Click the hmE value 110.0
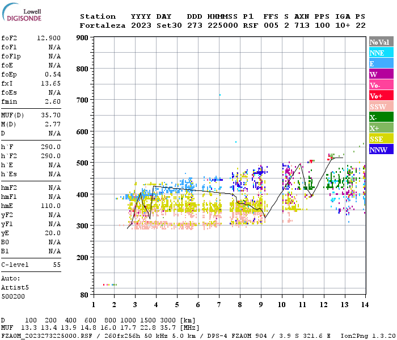397x340 pixels. 50,206
